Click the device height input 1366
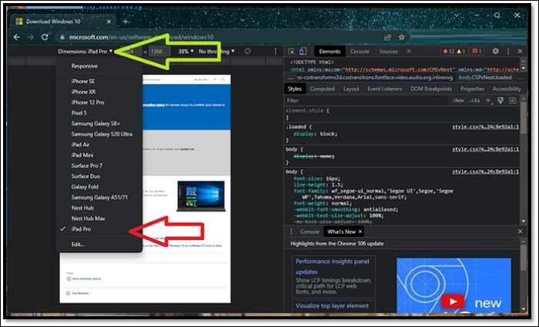Screen dimensions: 539x327 pyautogui.click(x=159, y=52)
